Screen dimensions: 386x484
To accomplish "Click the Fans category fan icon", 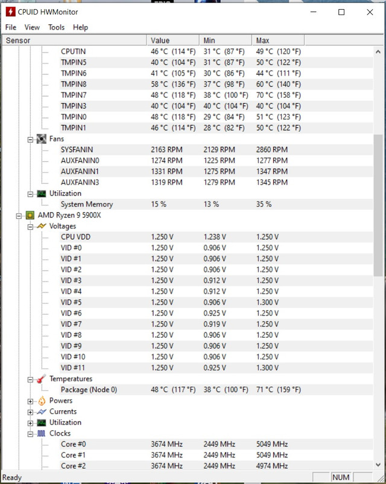I will point(41,139).
